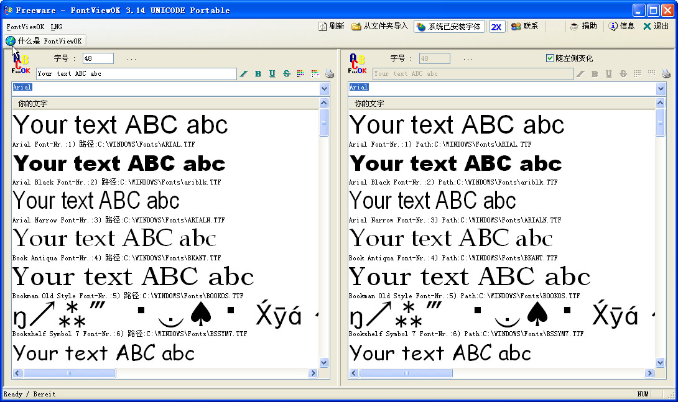Click the left sample text input field

tap(136, 74)
